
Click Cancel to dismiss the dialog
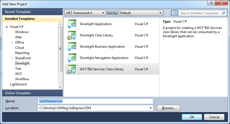coord(214,117)
